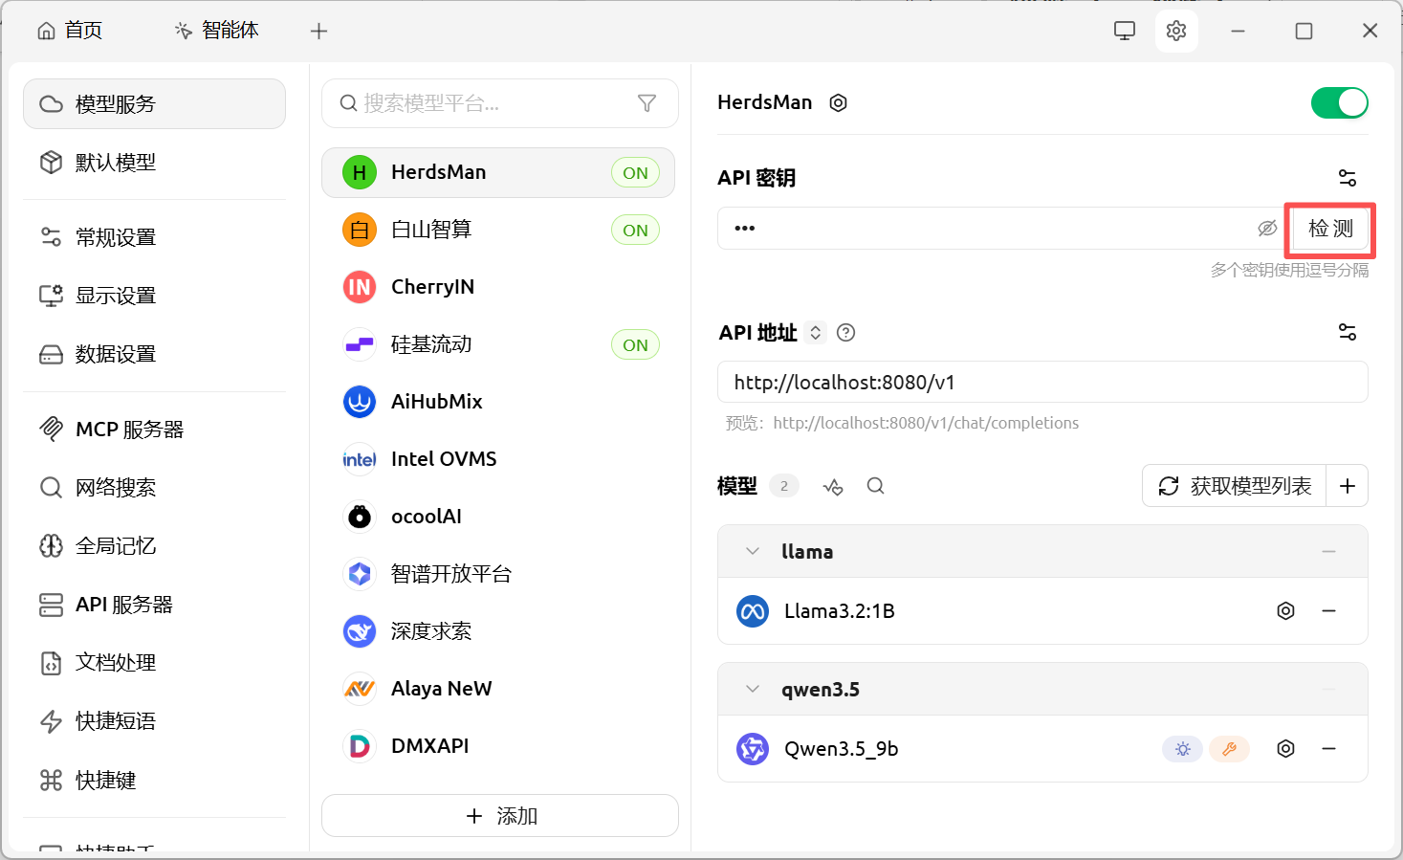
Task: Search models with magnifier icon
Action: (875, 486)
